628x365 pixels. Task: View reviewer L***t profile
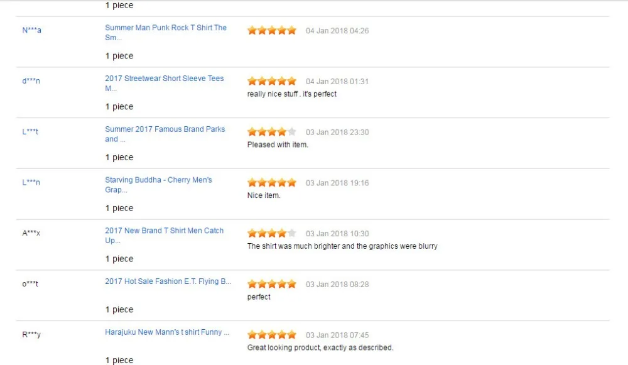(x=30, y=131)
